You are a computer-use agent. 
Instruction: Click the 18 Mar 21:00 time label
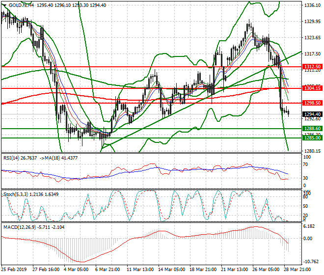coord(203,270)
